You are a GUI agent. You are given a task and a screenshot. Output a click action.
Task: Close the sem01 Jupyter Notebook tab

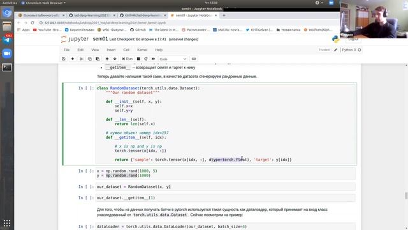pyautogui.click(x=215, y=15)
